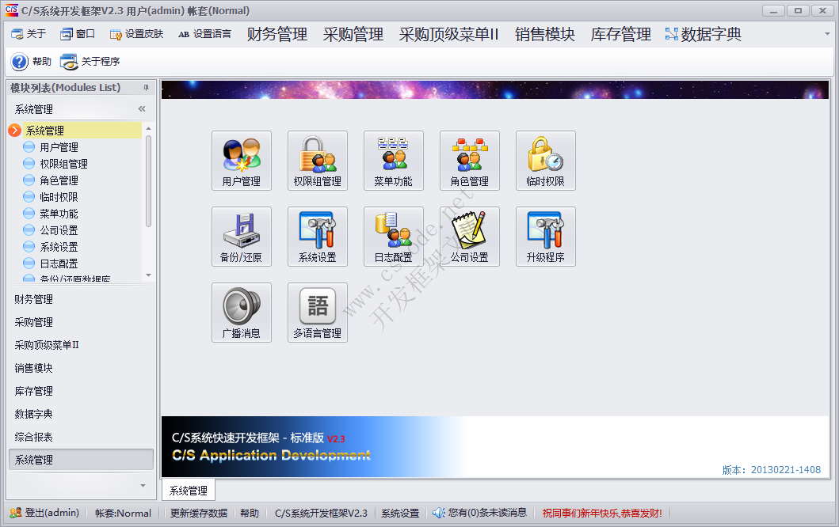
Task: Click 登出(admin) in the status bar
Action: [x=44, y=513]
